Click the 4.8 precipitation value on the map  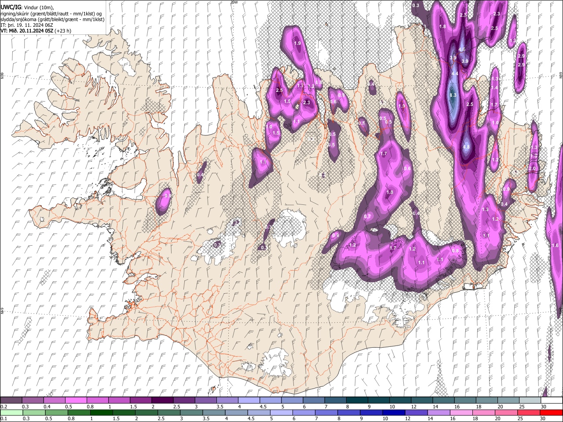tap(467, 147)
